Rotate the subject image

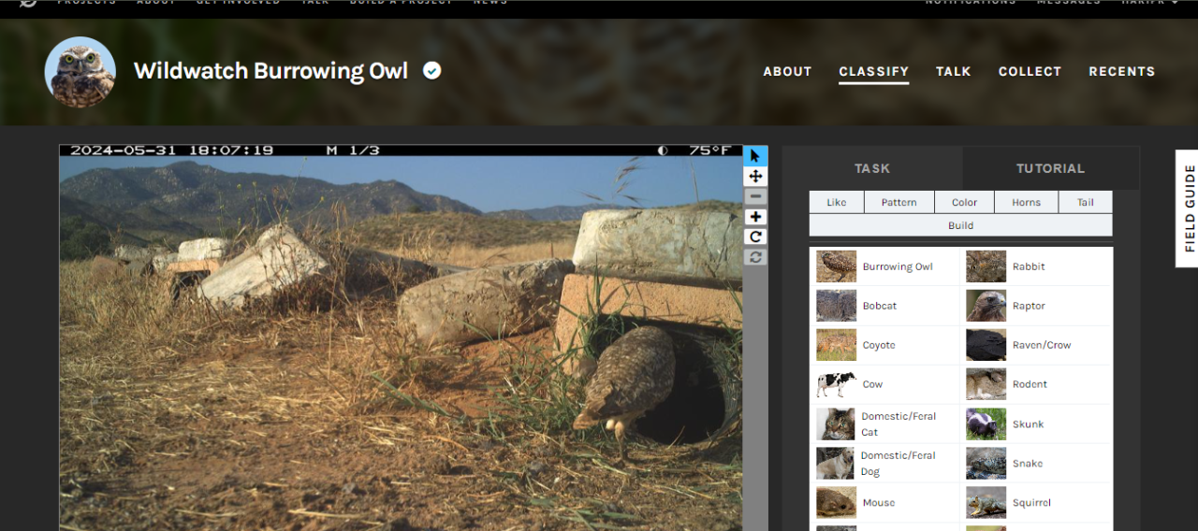tap(755, 237)
